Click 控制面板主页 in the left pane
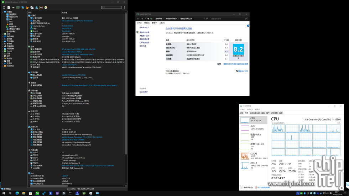 pyautogui.click(x=144, y=27)
